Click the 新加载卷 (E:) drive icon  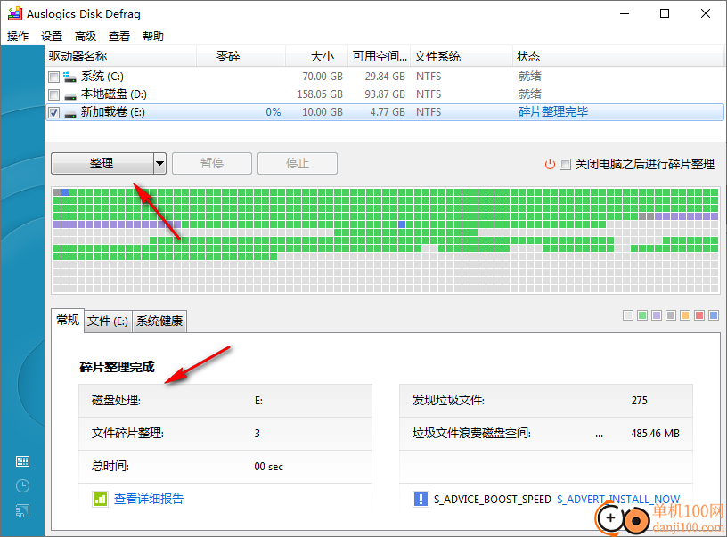(70, 113)
